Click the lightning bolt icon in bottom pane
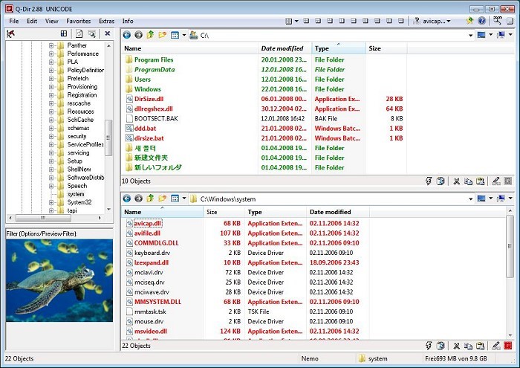 pyautogui.click(x=429, y=346)
